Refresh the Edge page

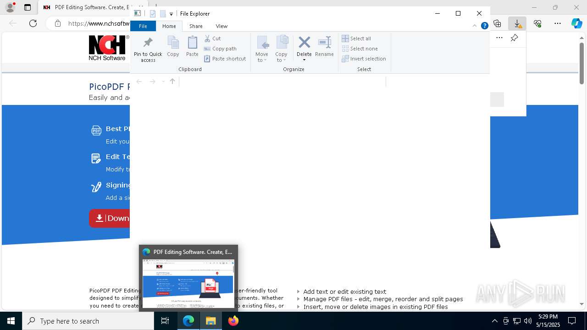point(33,23)
